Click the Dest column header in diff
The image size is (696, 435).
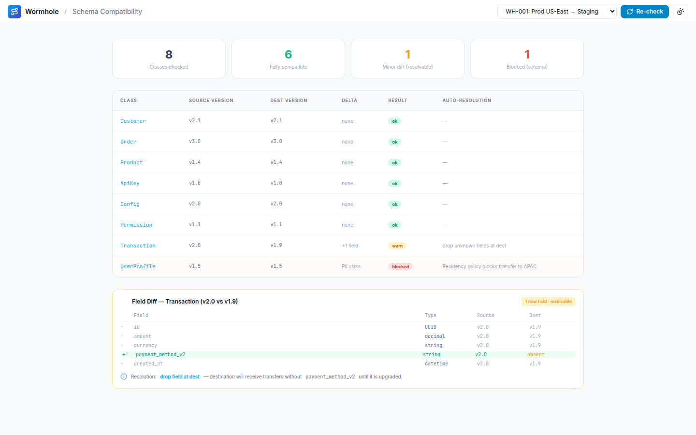point(535,315)
